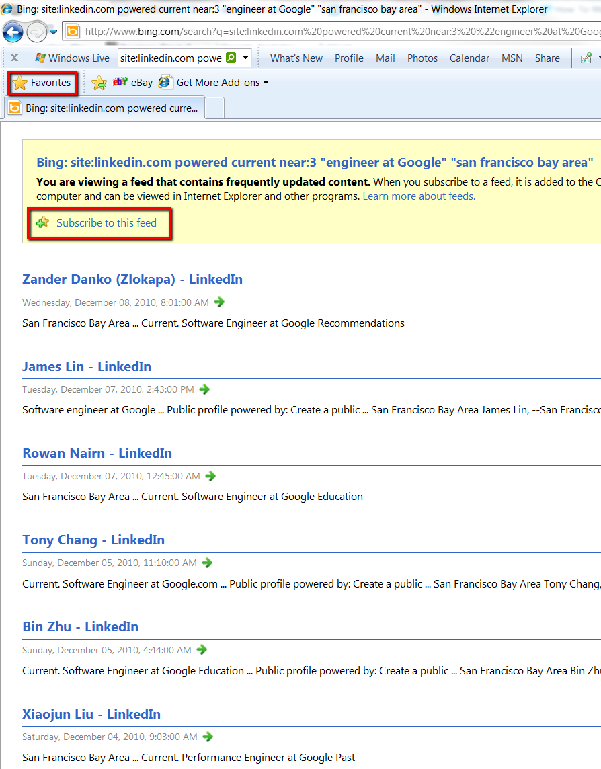Open Xiaojun Liu LinkedIn entry
The image size is (601, 769).
click(91, 714)
